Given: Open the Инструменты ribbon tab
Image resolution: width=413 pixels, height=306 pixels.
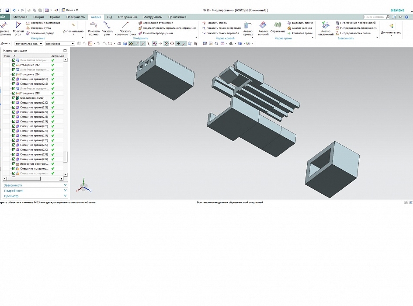Looking at the screenshot, I should click(153, 17).
